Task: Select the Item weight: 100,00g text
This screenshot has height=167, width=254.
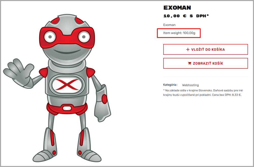Action: (179, 33)
